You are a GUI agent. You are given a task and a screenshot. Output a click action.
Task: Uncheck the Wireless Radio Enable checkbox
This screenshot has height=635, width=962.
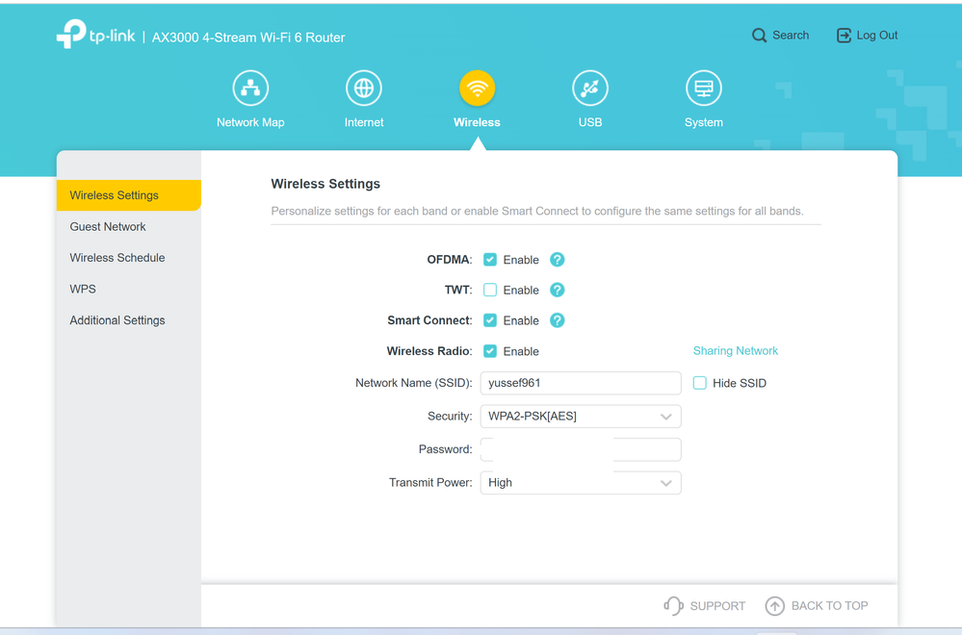click(490, 351)
